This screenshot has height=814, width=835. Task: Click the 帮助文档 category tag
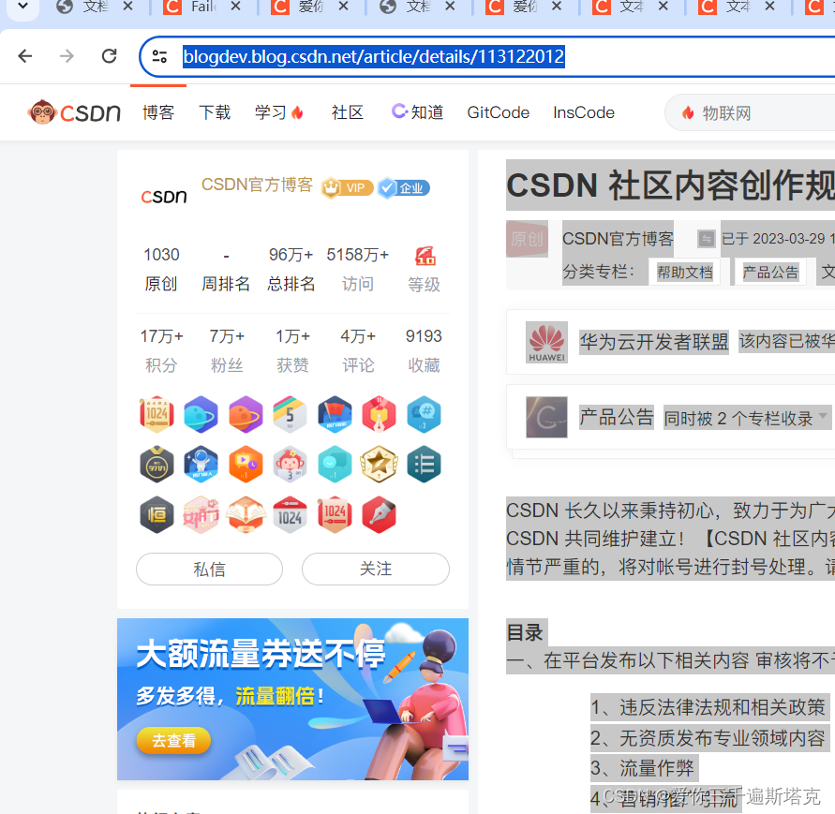point(684,272)
